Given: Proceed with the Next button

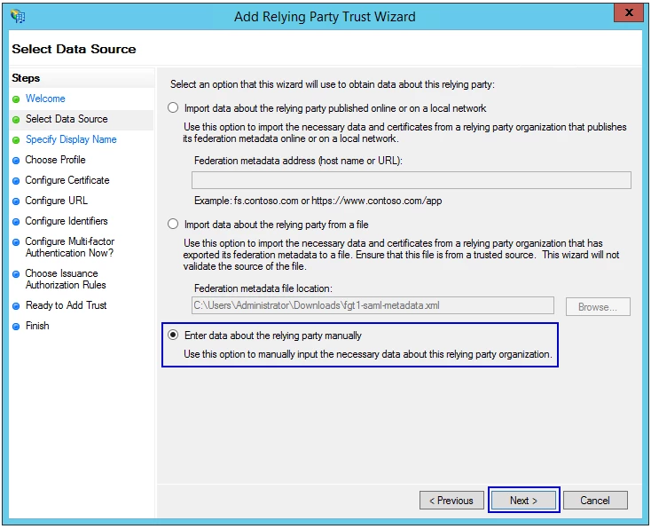Looking at the screenshot, I should tap(523, 501).
